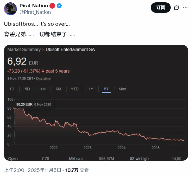Click the Grok icon beside subscribe

(176, 8)
